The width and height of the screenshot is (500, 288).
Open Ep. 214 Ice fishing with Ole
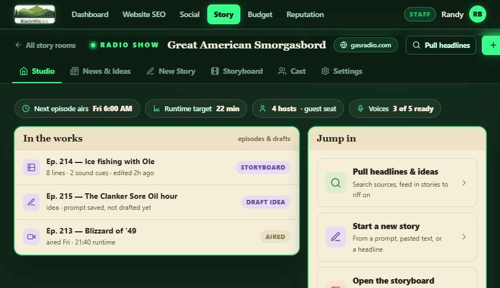point(157,167)
